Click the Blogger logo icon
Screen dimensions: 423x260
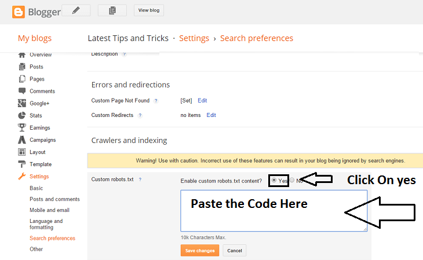pos(10,10)
